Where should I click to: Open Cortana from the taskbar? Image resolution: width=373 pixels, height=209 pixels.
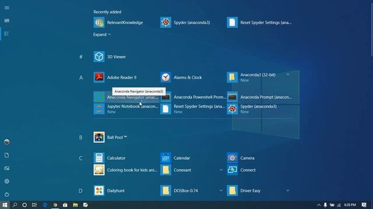[24, 205]
